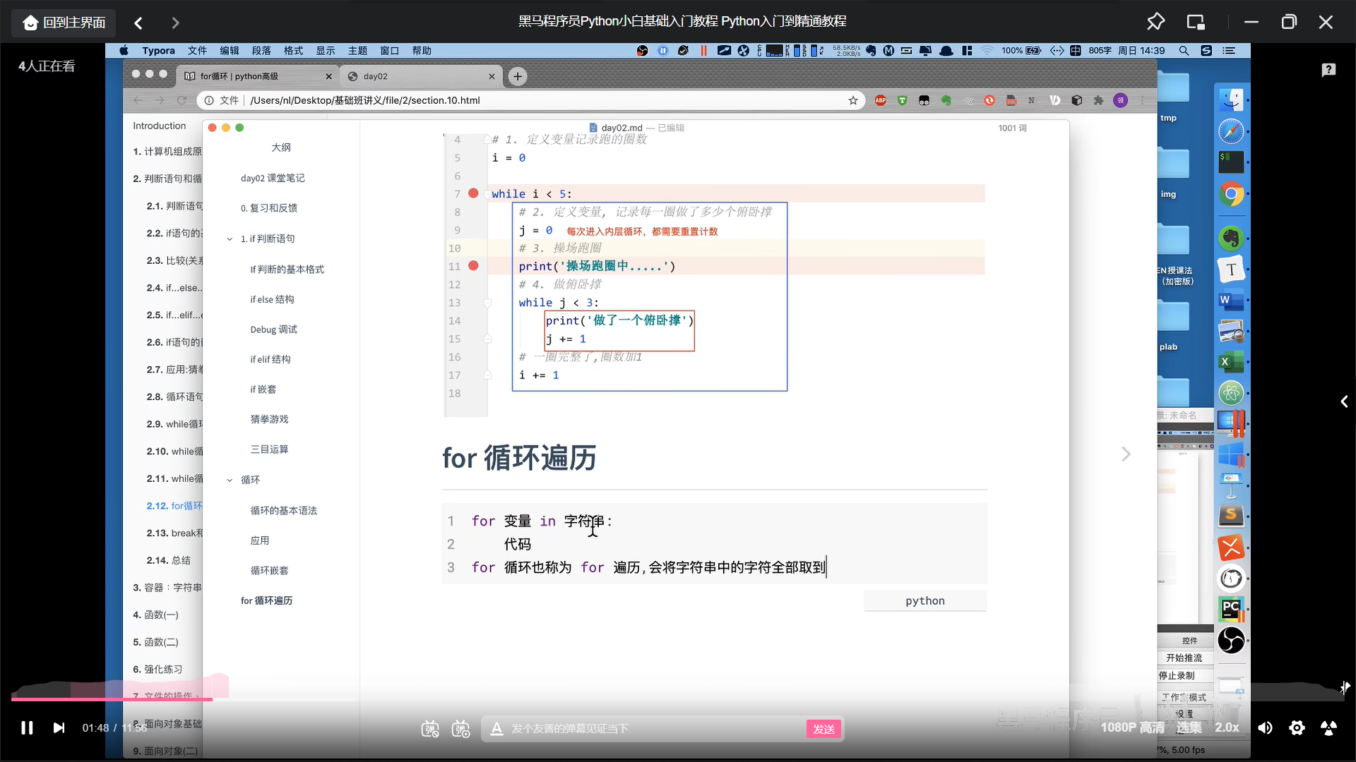This screenshot has width=1356, height=762.
Task: Pin the window on top
Action: (1155, 22)
